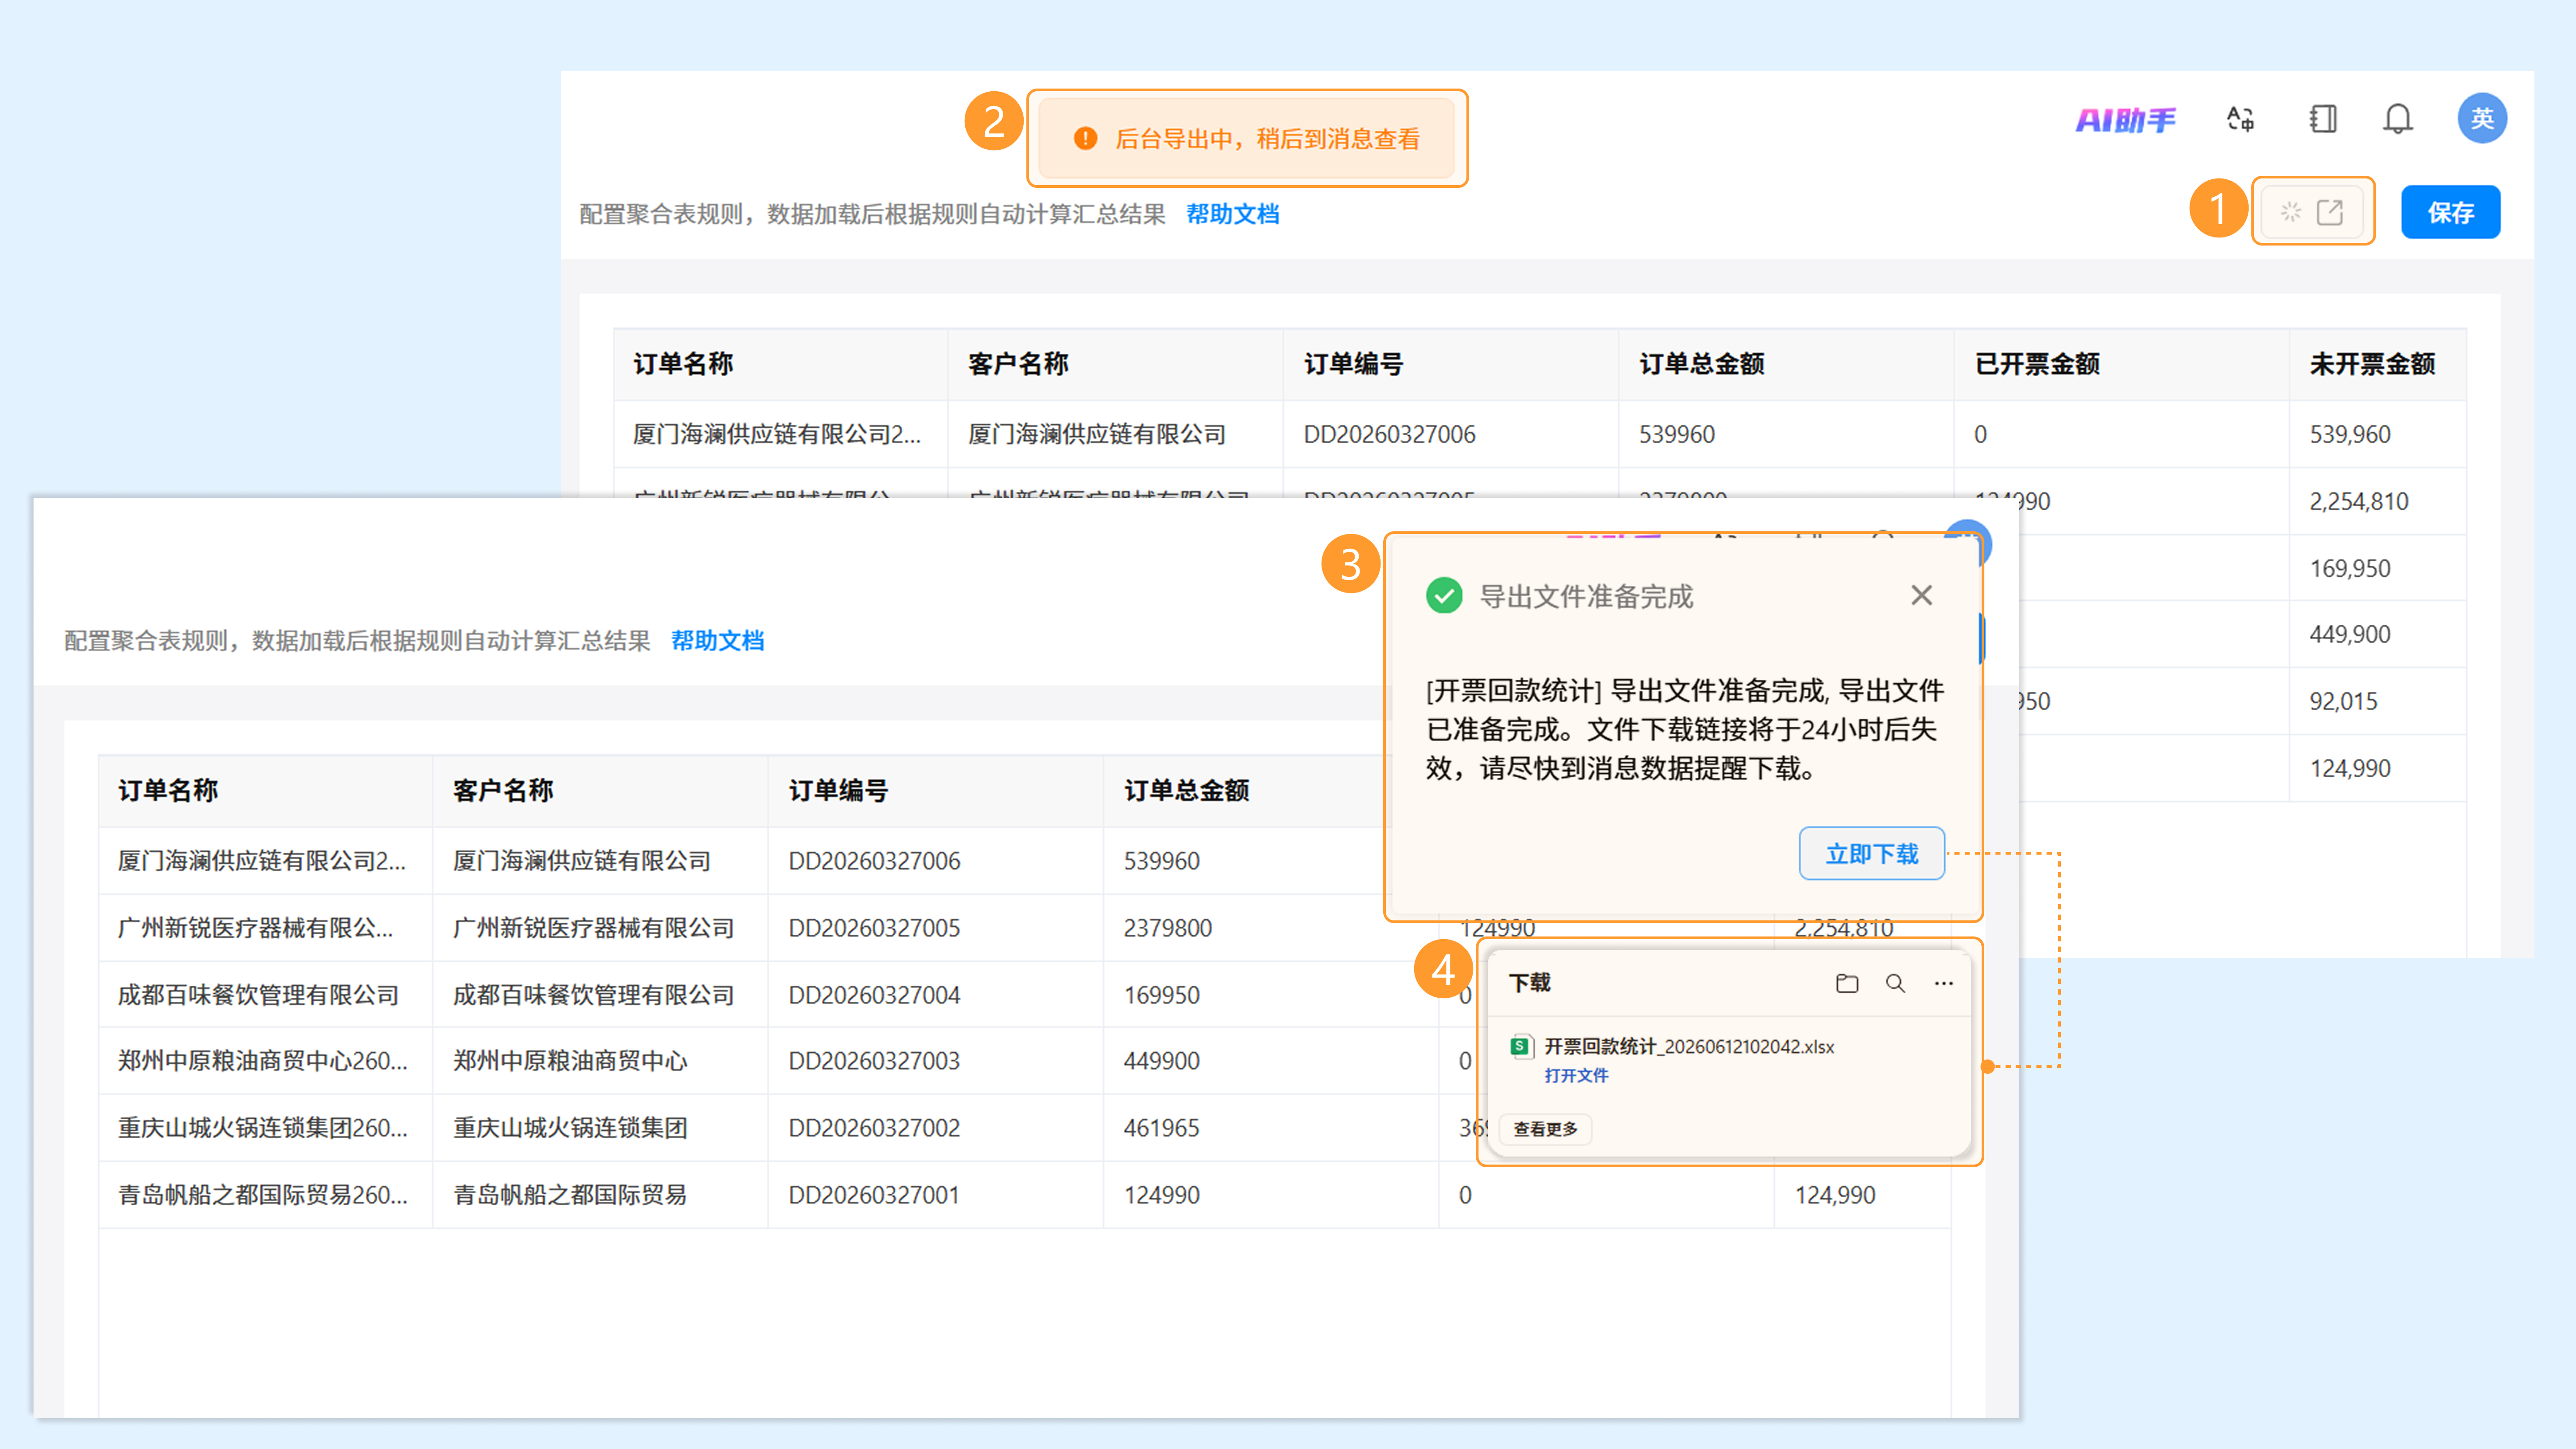Click the orange warning icon in export toast
Viewport: 2576px width, 1449px height.
(x=1085, y=138)
